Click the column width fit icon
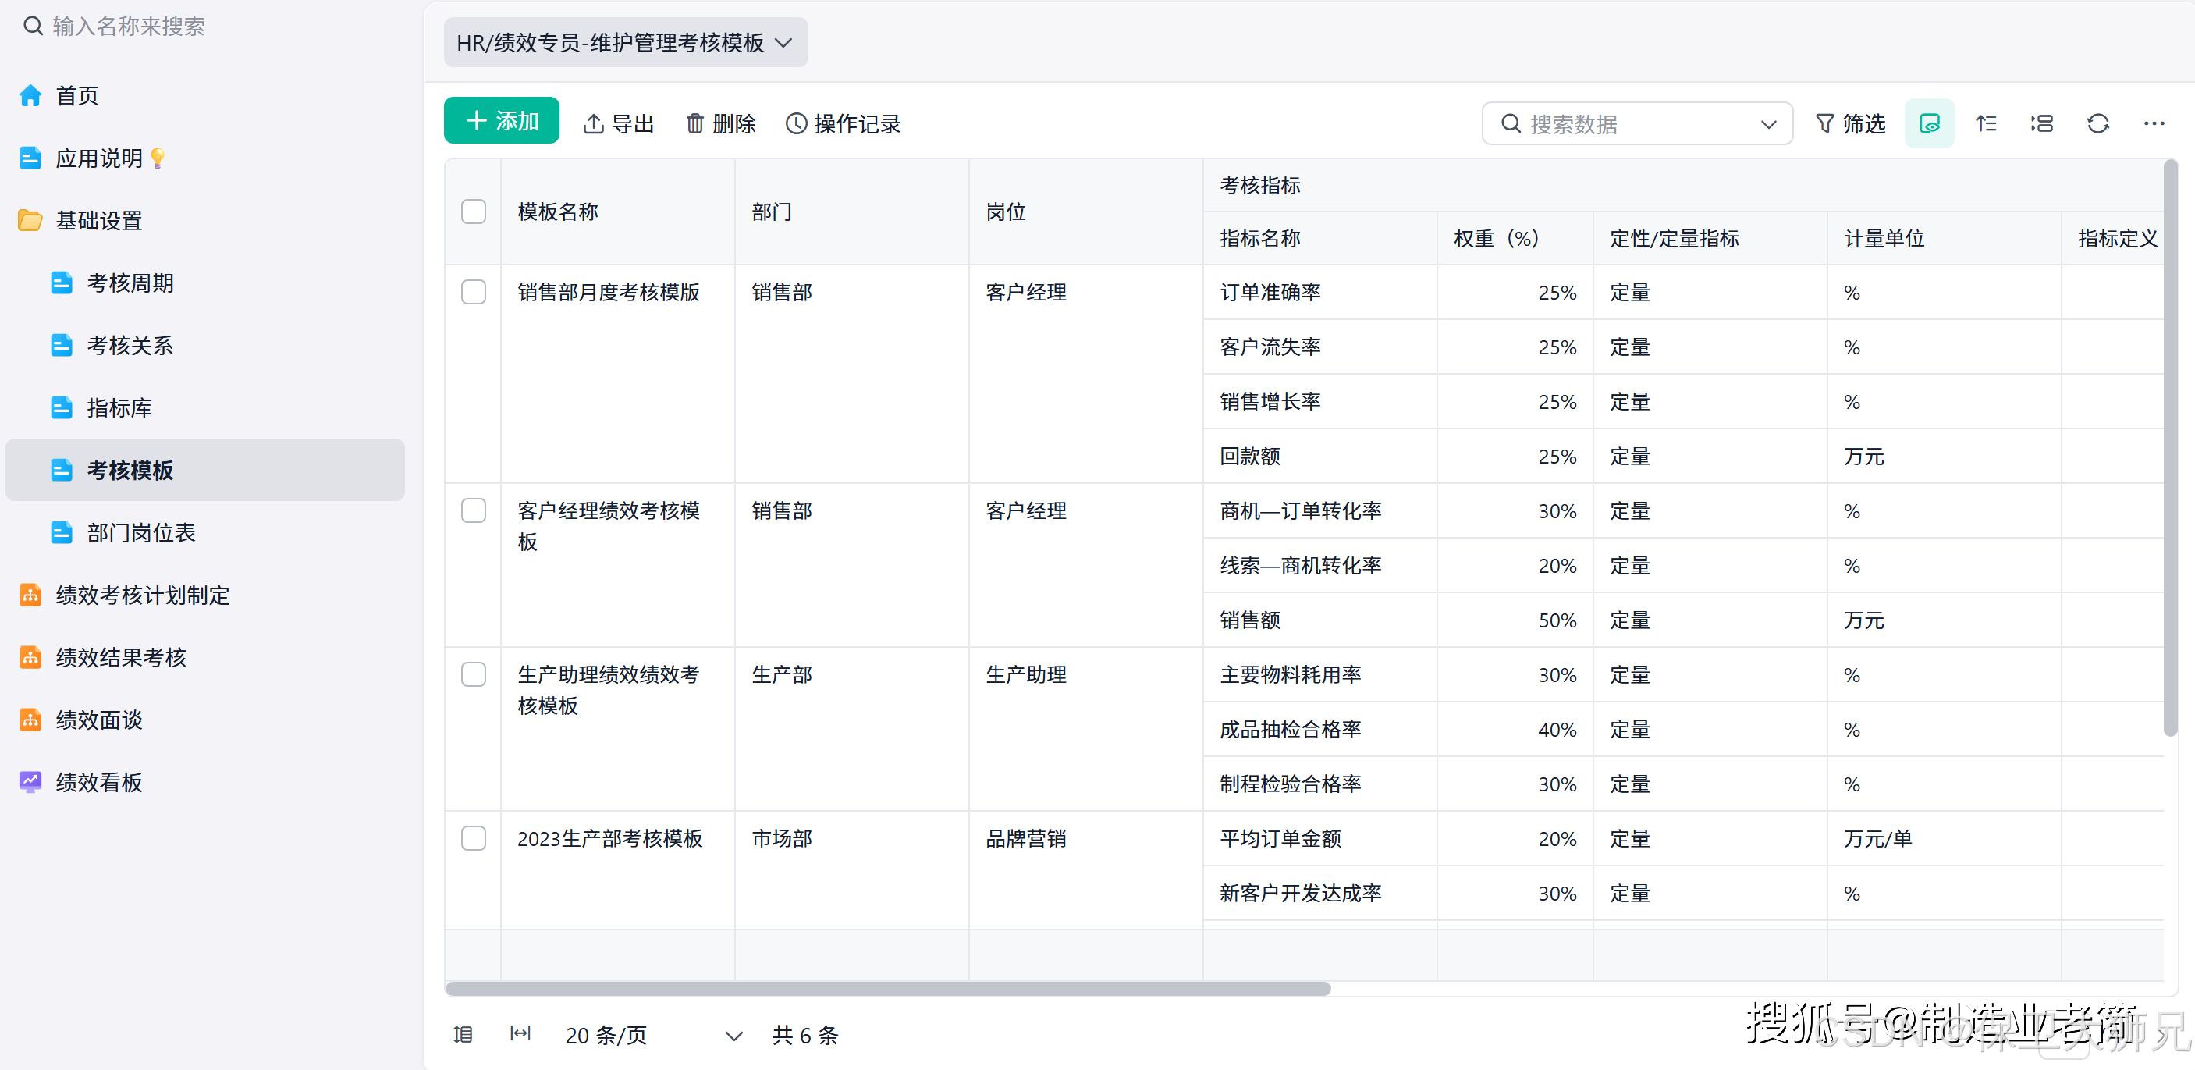 tap(520, 1034)
